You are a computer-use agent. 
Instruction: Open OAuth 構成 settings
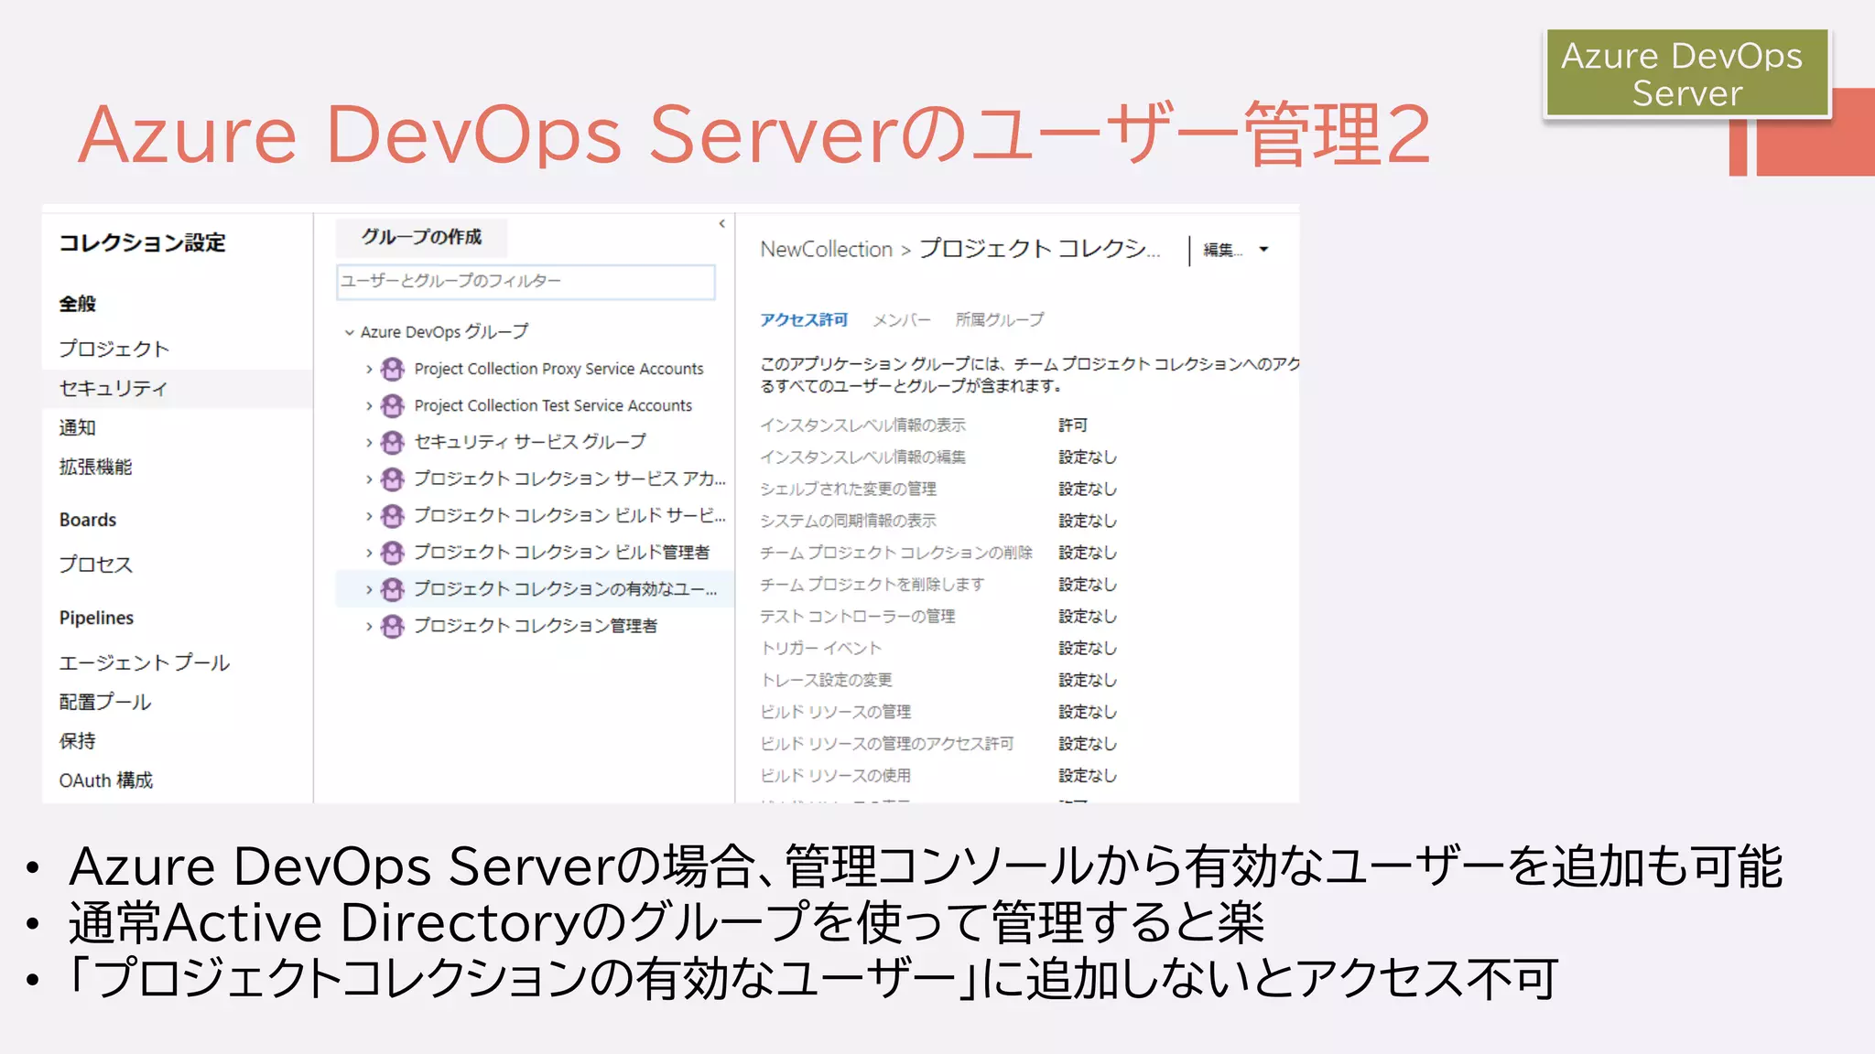pos(106,780)
